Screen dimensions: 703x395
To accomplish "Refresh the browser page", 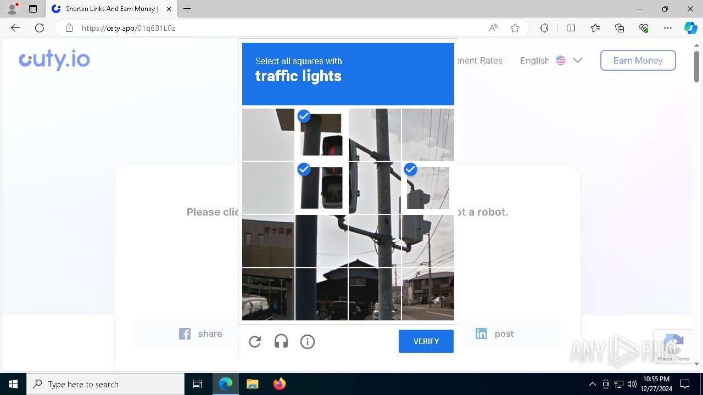I will [x=40, y=28].
